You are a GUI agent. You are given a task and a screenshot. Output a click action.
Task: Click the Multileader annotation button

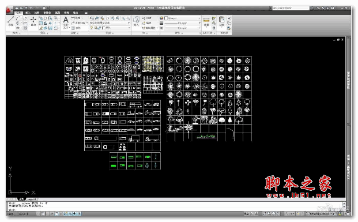[x=79, y=23]
